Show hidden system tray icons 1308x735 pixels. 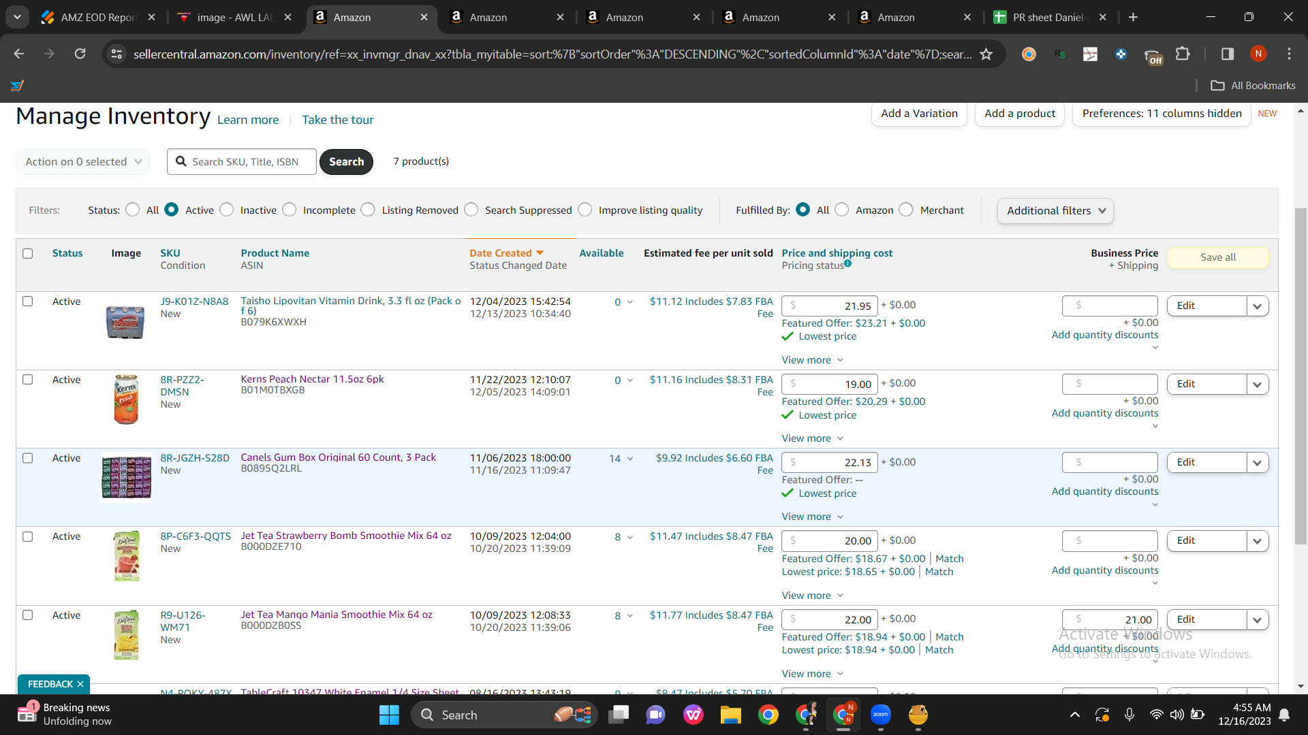pos(1075,715)
